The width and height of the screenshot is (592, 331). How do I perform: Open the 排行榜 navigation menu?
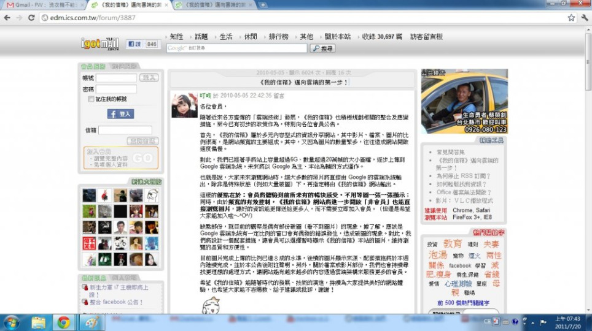click(280, 37)
